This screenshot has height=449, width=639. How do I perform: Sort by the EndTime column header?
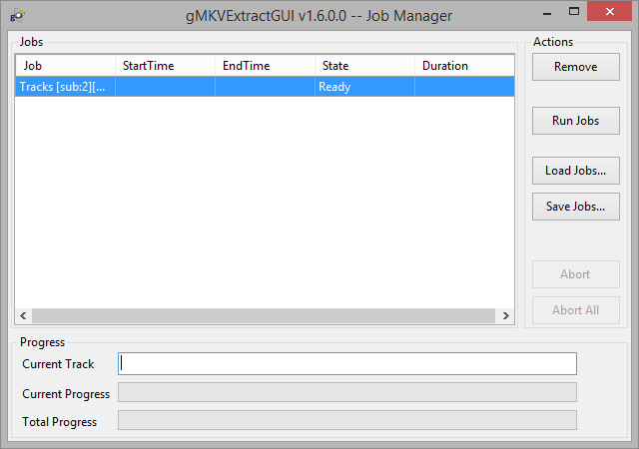click(x=266, y=66)
